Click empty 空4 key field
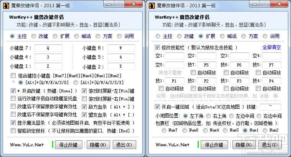The height and width of the screenshot is (157, 291). [272, 56]
